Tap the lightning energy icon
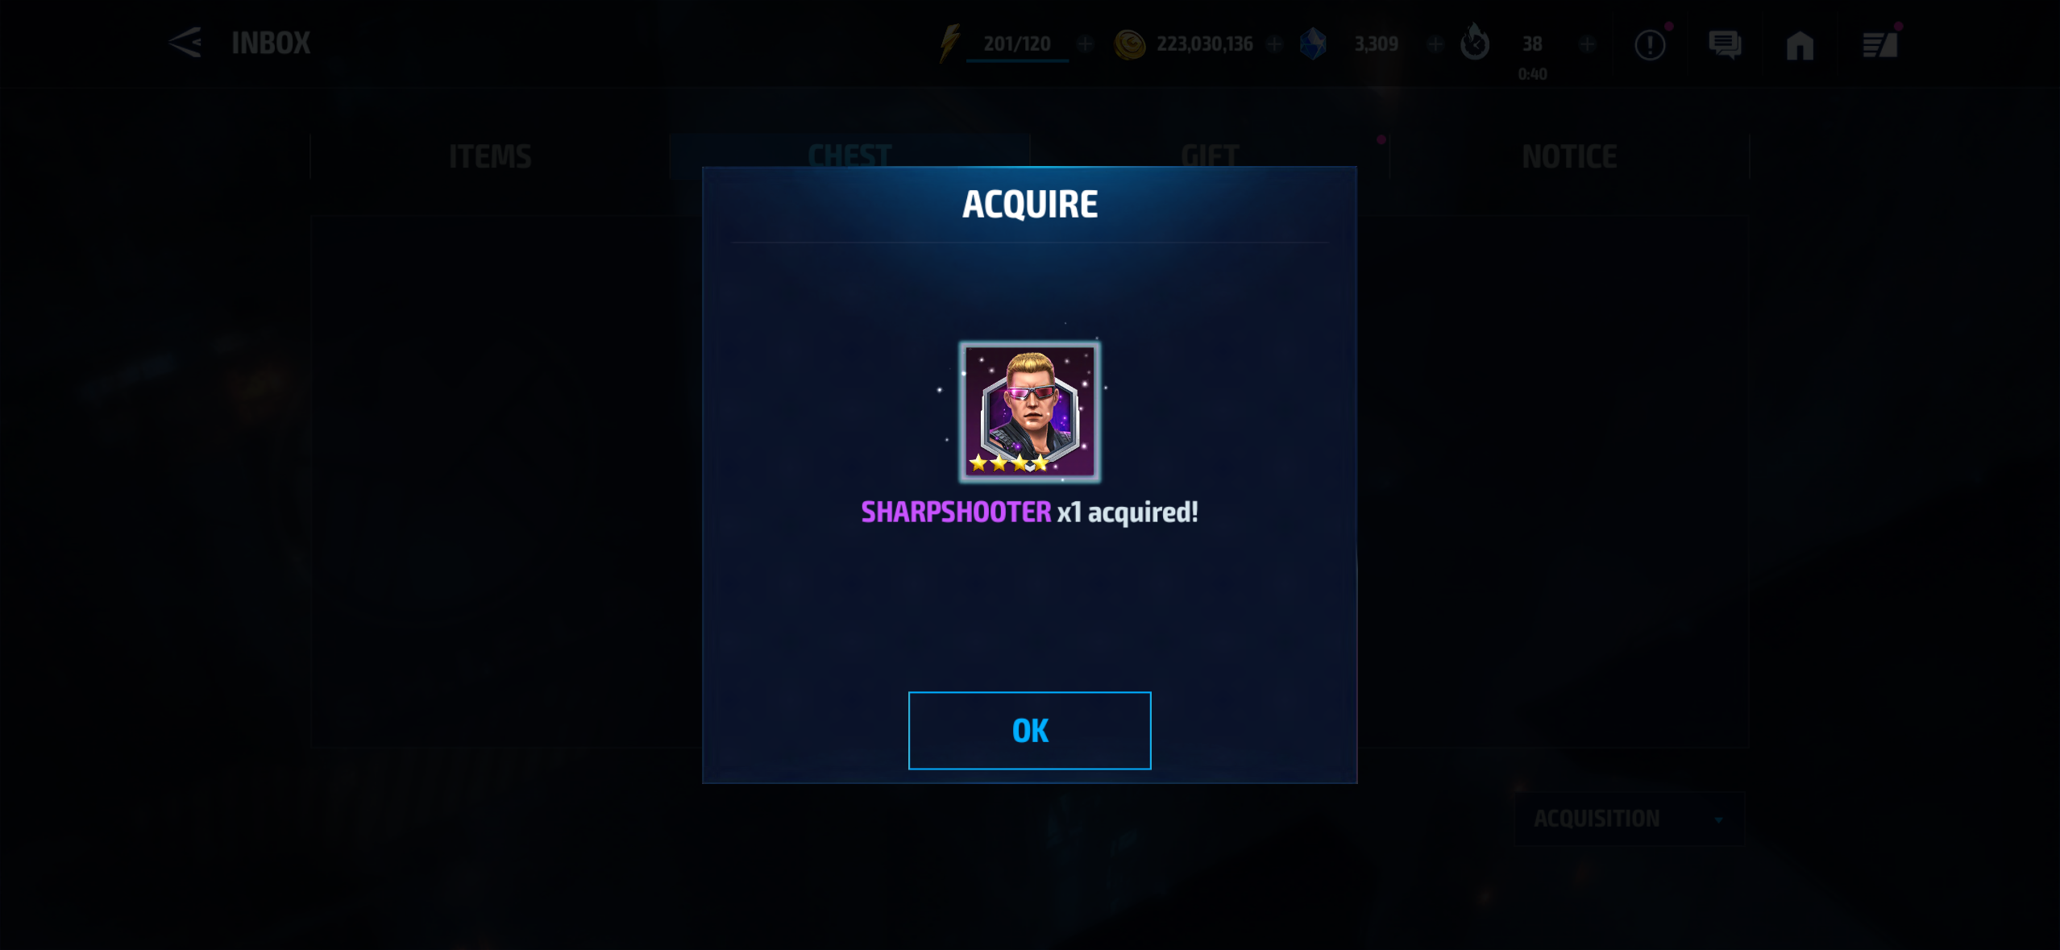The image size is (2060, 950). [950, 43]
